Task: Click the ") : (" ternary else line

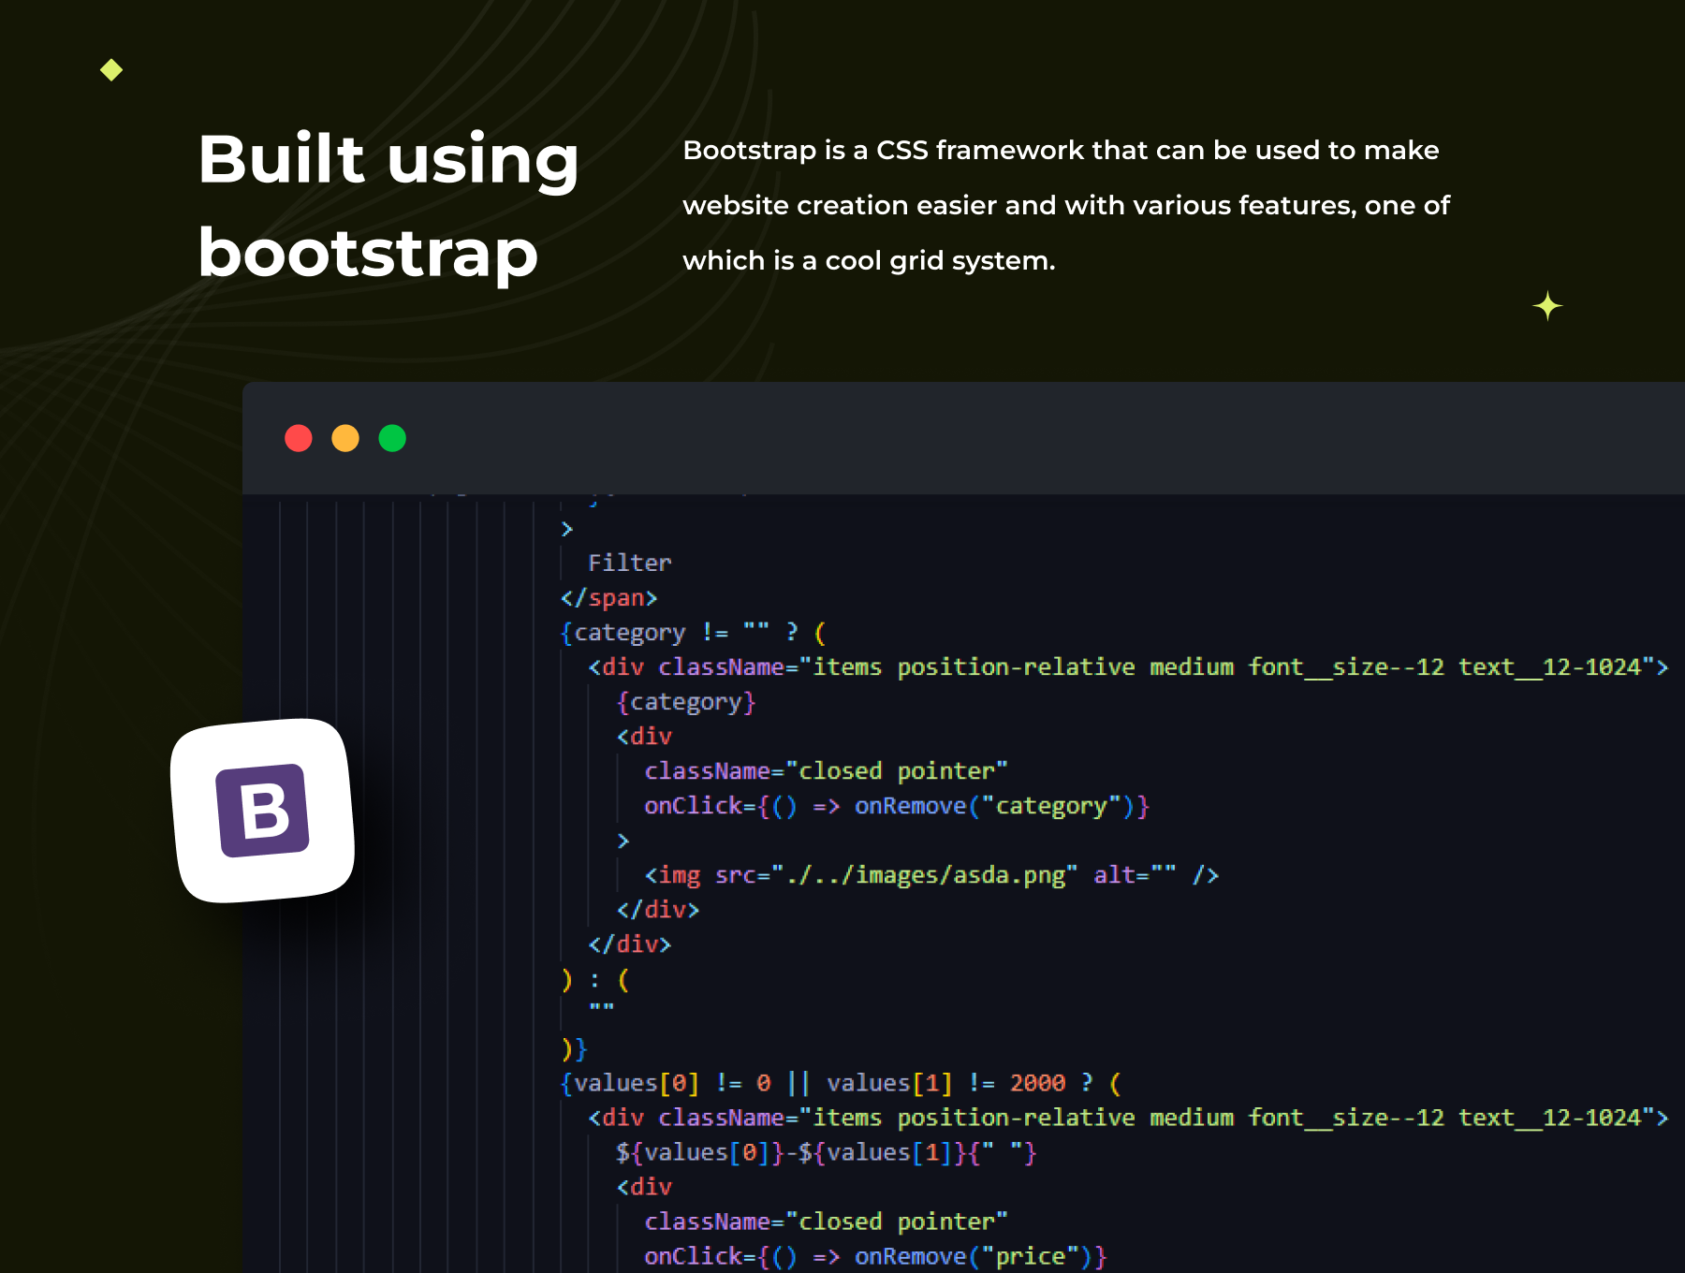Action: tap(595, 980)
